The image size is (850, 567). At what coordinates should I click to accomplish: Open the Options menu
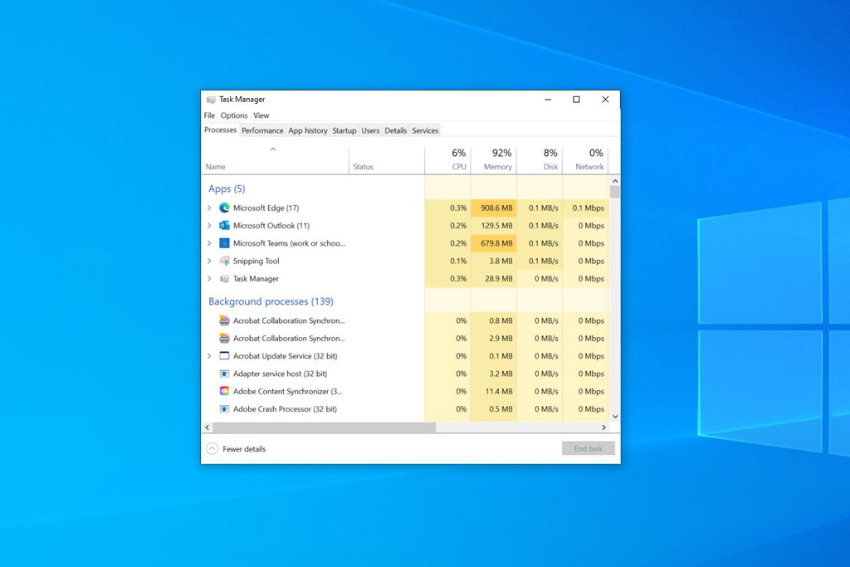pos(233,115)
